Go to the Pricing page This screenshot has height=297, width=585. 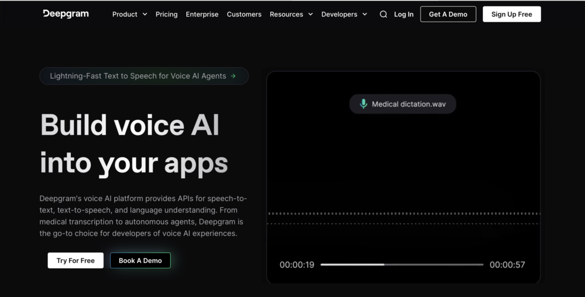pyautogui.click(x=166, y=14)
